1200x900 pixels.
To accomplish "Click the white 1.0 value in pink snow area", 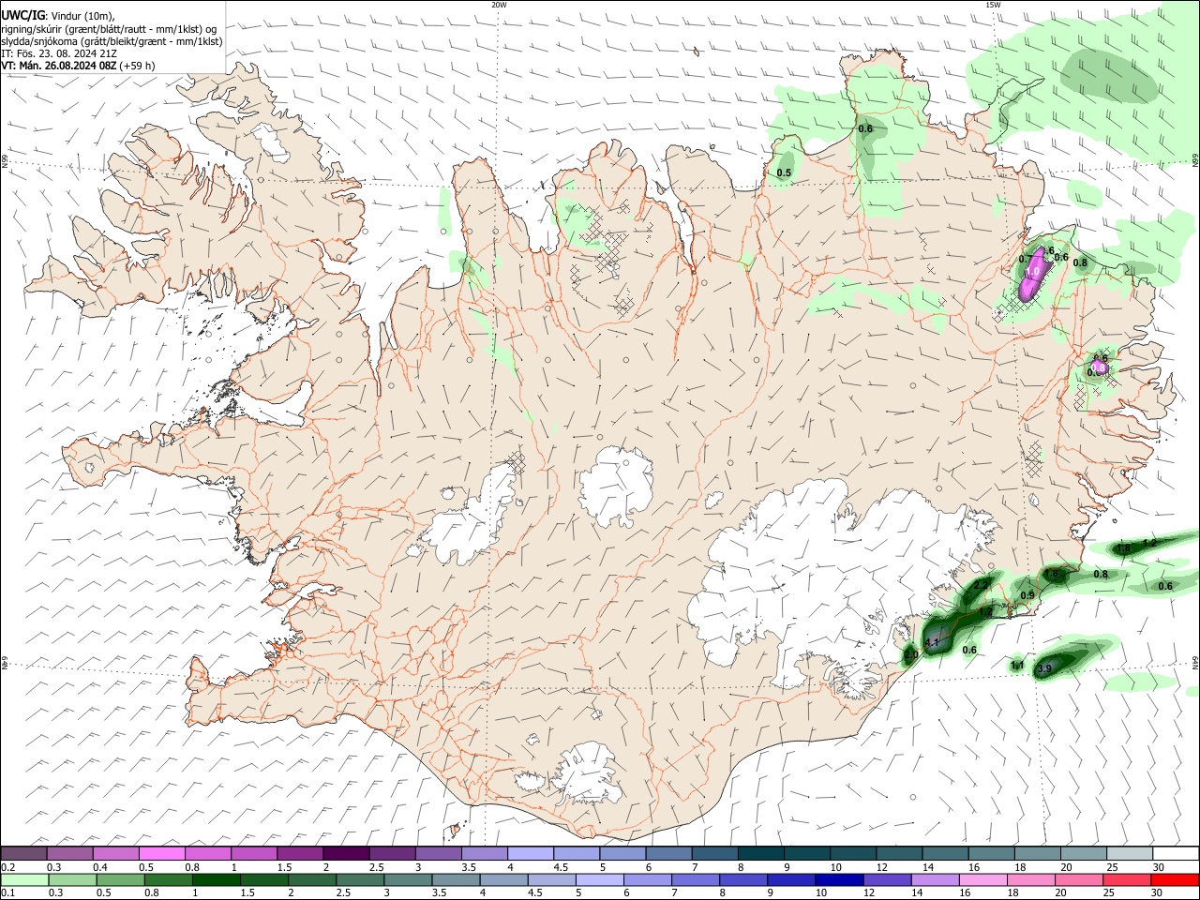I will 1032,271.
